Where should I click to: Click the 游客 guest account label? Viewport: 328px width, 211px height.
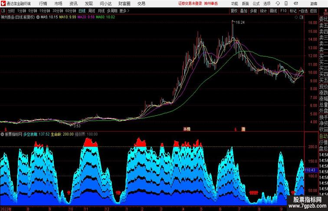pyautogui.click(x=314, y=3)
